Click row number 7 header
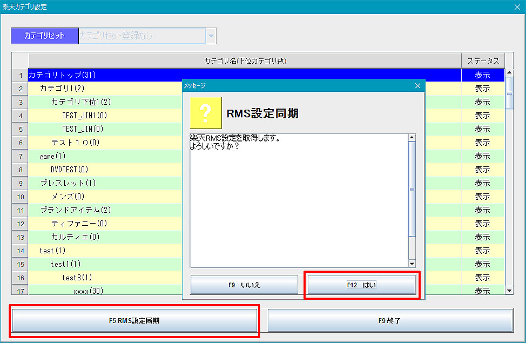Image resolution: width=526 pixels, height=343 pixels. click(x=21, y=157)
